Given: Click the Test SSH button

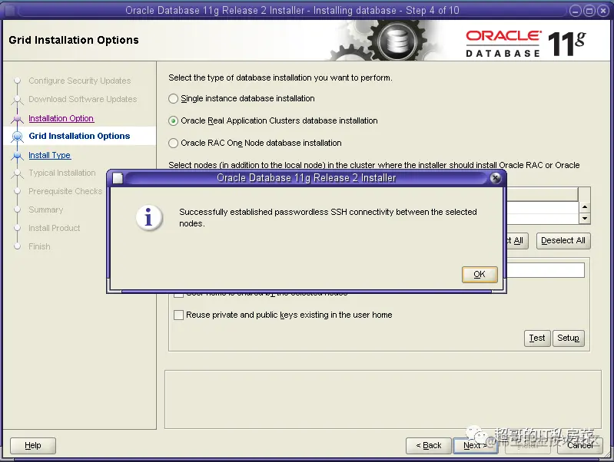Looking at the screenshot, I should (x=537, y=338).
